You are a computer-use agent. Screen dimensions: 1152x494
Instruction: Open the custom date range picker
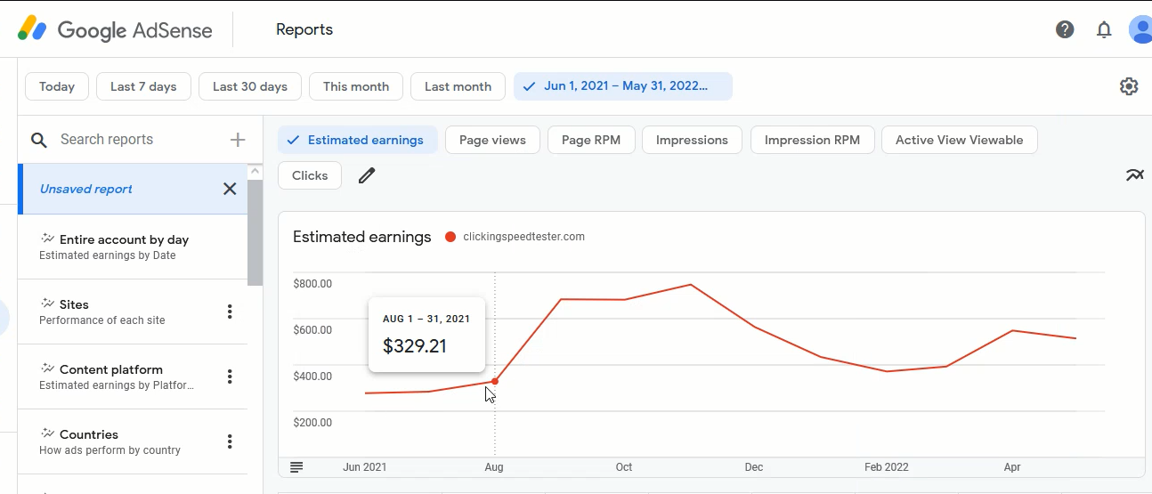[623, 86]
